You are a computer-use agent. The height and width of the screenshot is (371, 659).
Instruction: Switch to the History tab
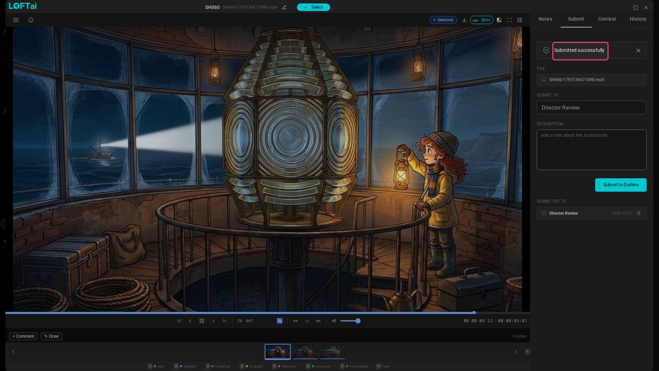(638, 19)
